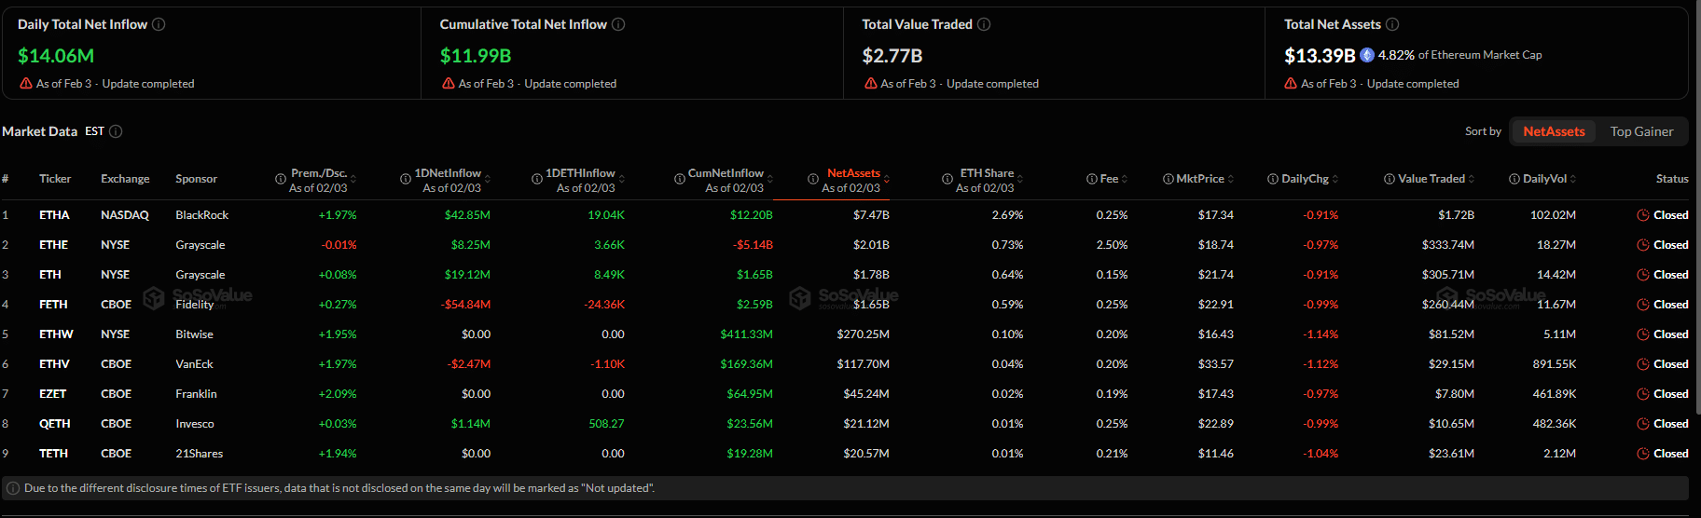
Task: Toggle sort order on Value Traded column
Action: [x=1472, y=179]
